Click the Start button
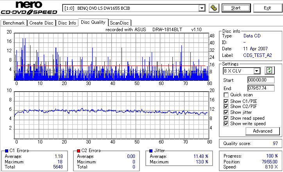This screenshot has width=283, height=172. pyautogui.click(x=236, y=8)
